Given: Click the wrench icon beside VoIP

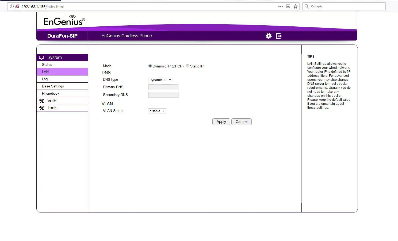Looking at the screenshot, I should (x=42, y=101).
